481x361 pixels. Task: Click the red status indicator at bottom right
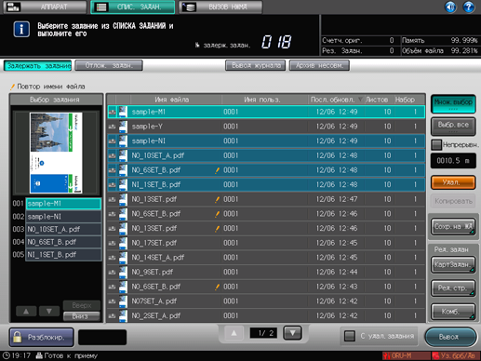tap(455, 355)
